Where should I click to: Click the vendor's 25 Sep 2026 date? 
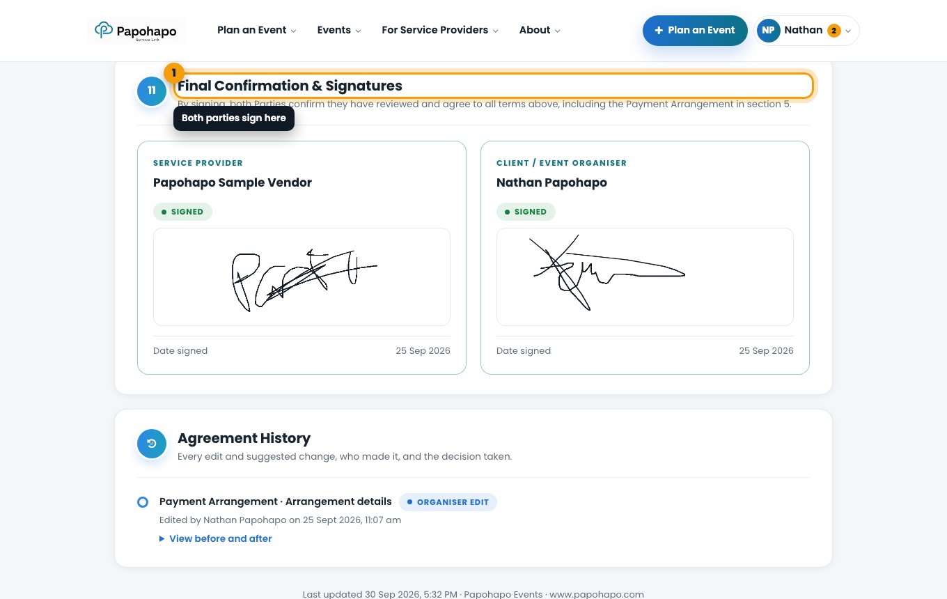(423, 350)
